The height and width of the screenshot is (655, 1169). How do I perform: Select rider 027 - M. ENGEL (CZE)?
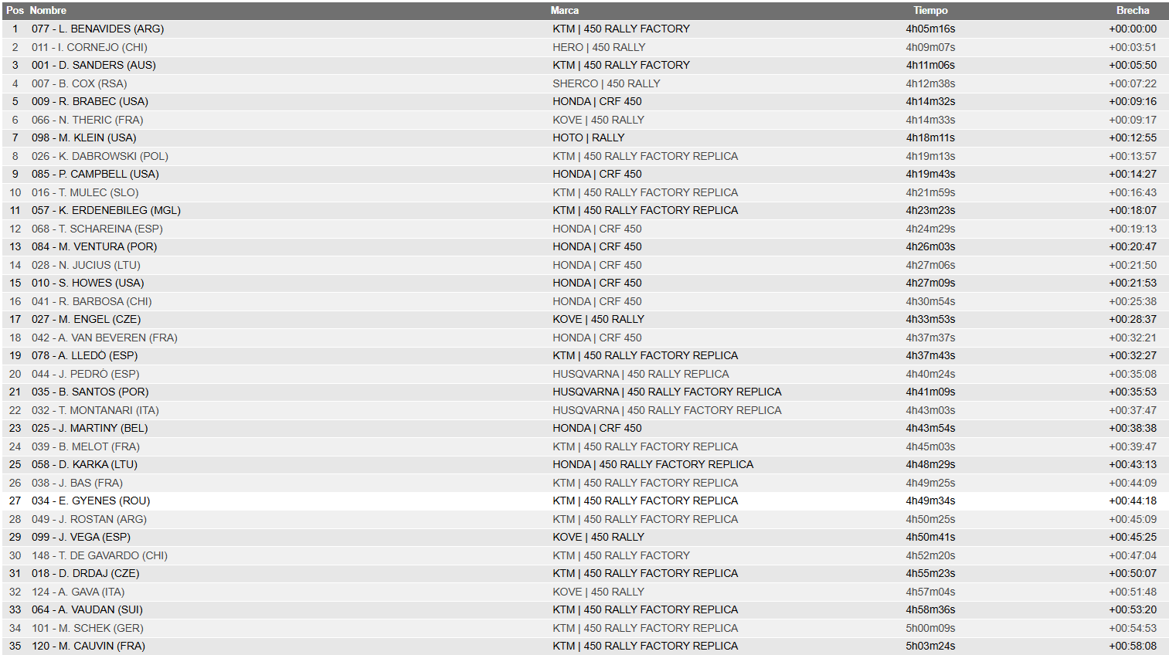pyautogui.click(x=86, y=319)
